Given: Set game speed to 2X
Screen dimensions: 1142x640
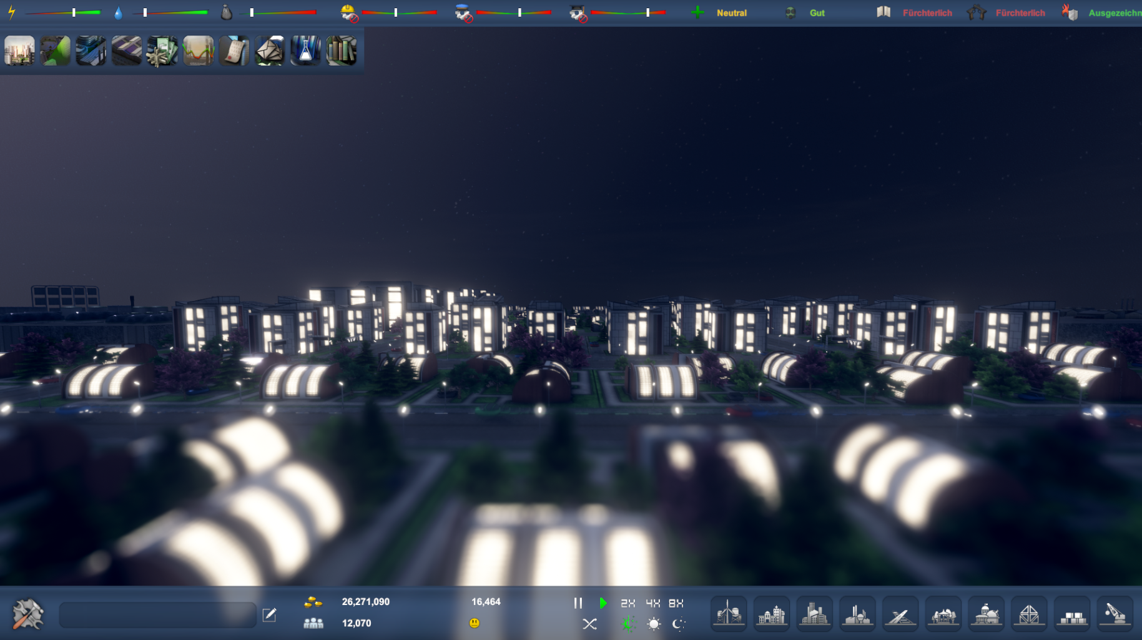Looking at the screenshot, I should [x=628, y=603].
